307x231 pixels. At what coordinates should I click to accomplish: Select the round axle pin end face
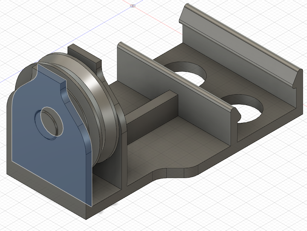[52, 121]
